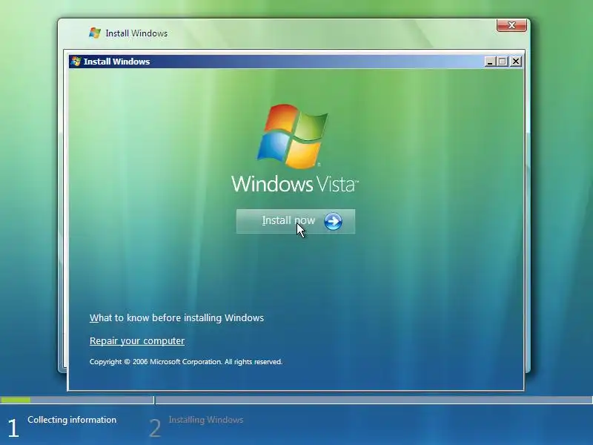Click the Microsoft copyright notice text

186,362
